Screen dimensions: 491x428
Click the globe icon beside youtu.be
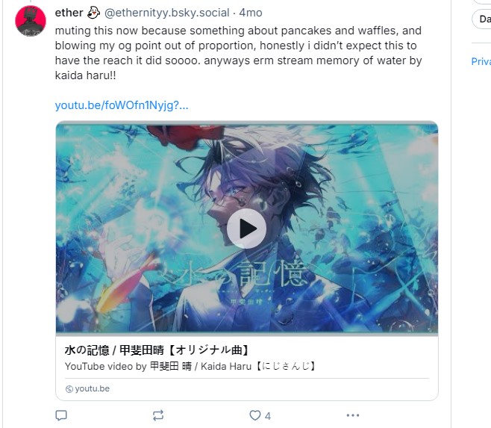[69, 389]
